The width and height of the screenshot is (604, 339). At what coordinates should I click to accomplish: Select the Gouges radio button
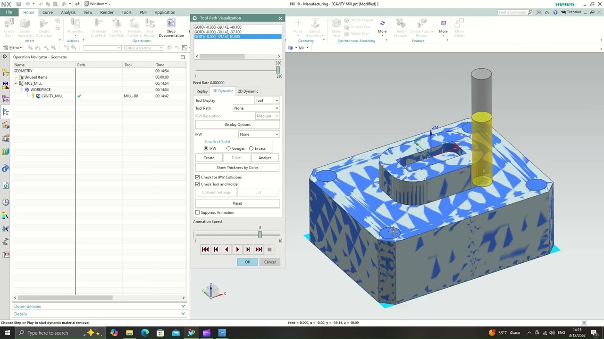pos(228,148)
